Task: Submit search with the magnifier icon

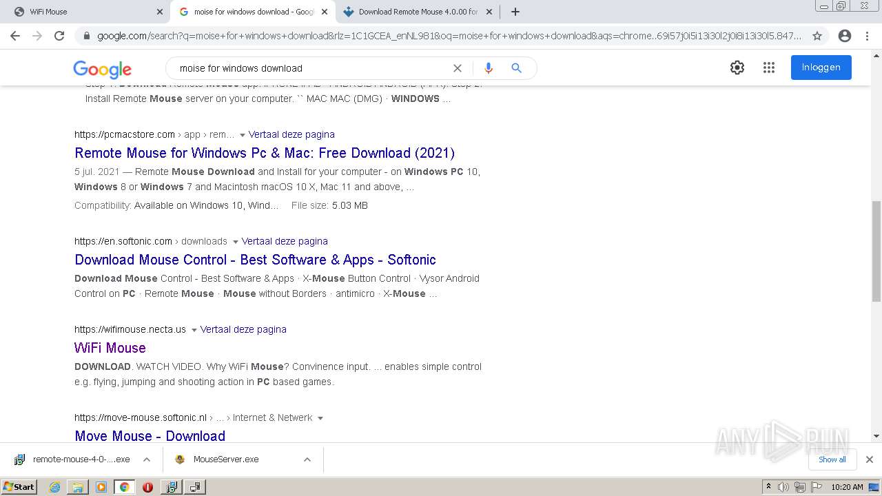Action: 516,68
